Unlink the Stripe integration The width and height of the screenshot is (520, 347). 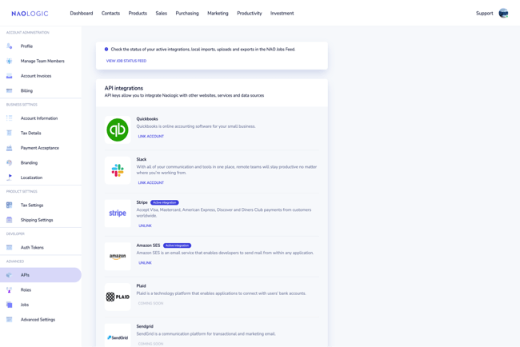pyautogui.click(x=145, y=226)
